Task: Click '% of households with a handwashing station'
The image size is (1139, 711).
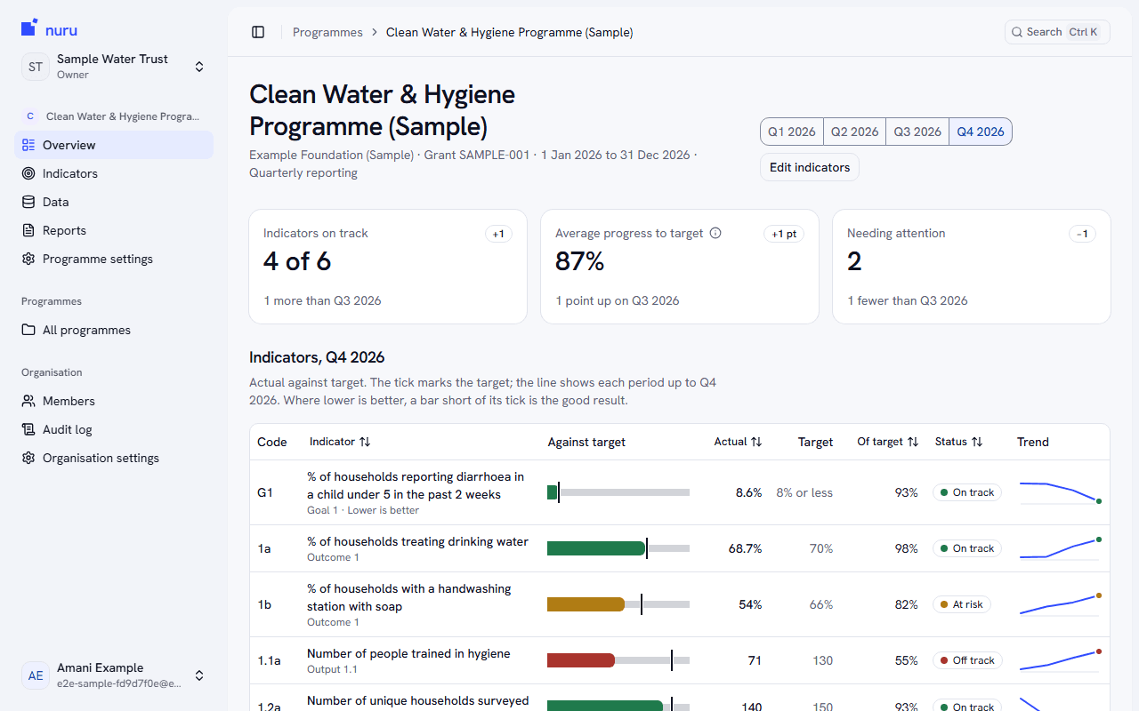Action: point(409,597)
